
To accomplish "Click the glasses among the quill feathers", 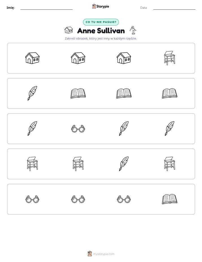I will pyautogui.click(x=78, y=129).
